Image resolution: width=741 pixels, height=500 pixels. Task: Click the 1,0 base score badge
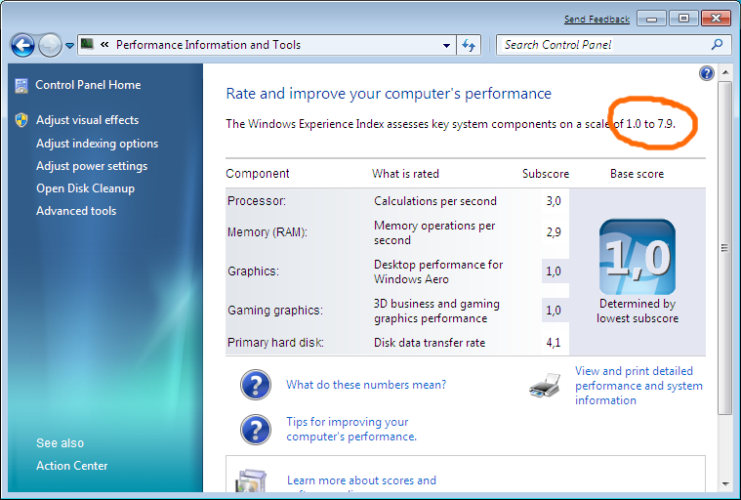tap(638, 257)
